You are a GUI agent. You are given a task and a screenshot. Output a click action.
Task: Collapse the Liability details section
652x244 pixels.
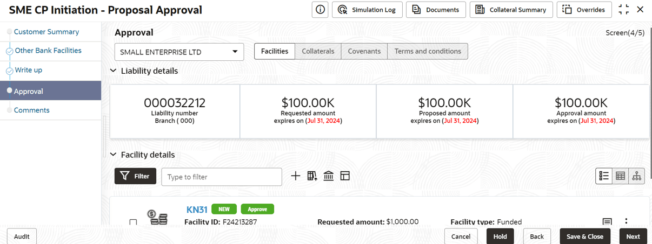click(113, 71)
